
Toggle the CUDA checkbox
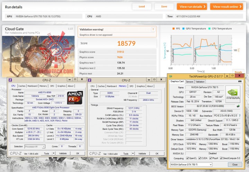(199, 158)
